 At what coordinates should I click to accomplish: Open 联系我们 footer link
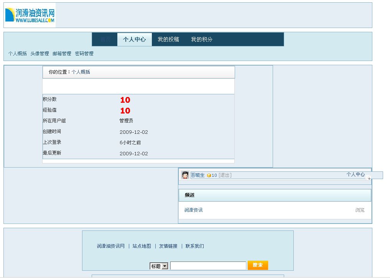(x=195, y=246)
